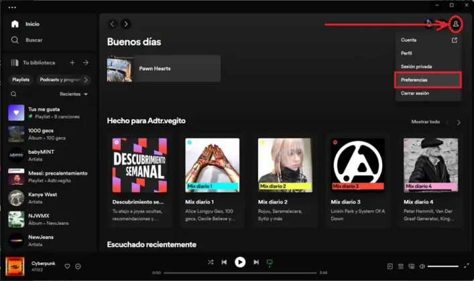Click the remove icon next to Cyberpunk
This screenshot has width=474, height=281.
coord(78,266)
